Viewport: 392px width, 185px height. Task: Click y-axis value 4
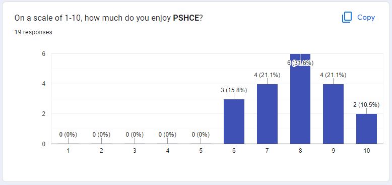coord(43,84)
